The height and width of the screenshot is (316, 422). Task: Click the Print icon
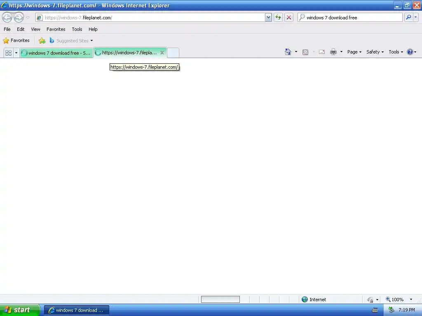333,52
